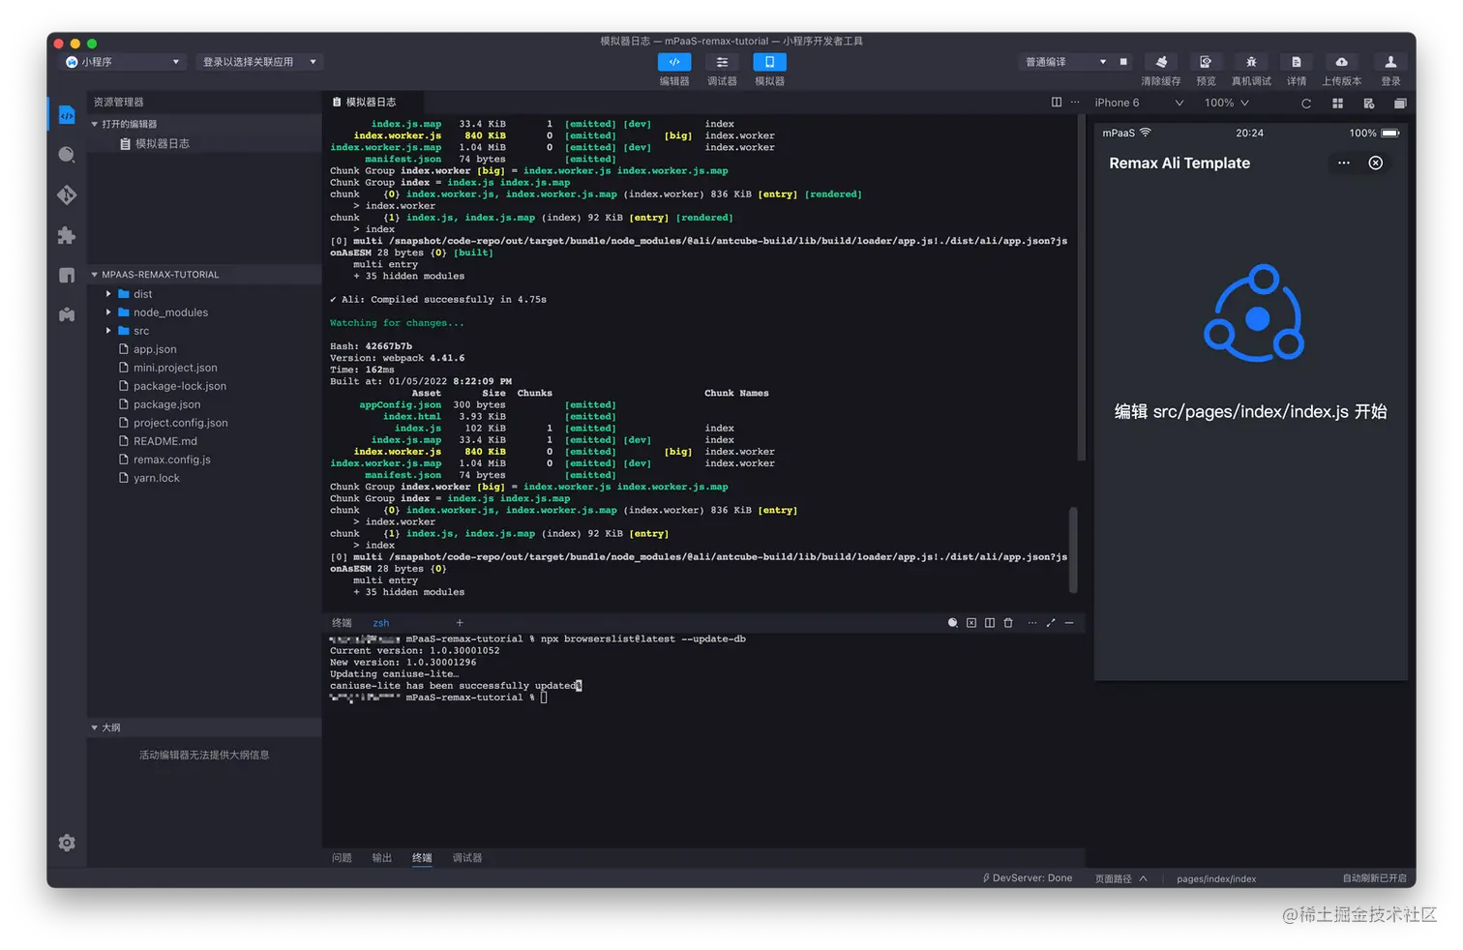Click the simulator grid view icon

point(1337,104)
